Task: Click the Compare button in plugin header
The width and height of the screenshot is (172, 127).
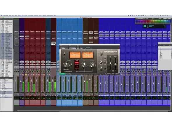Action: 74,48
